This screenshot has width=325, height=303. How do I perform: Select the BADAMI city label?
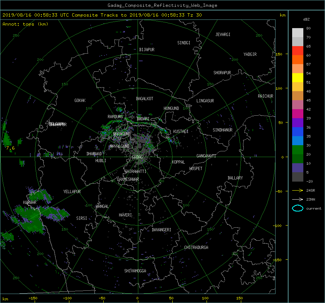143,119
